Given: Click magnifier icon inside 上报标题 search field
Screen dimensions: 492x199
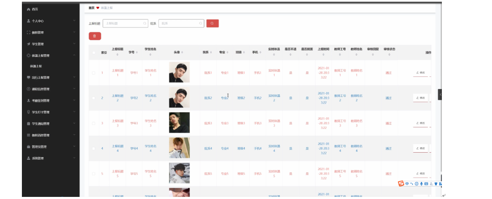Looking at the screenshot, I should pyautogui.click(x=144, y=23).
